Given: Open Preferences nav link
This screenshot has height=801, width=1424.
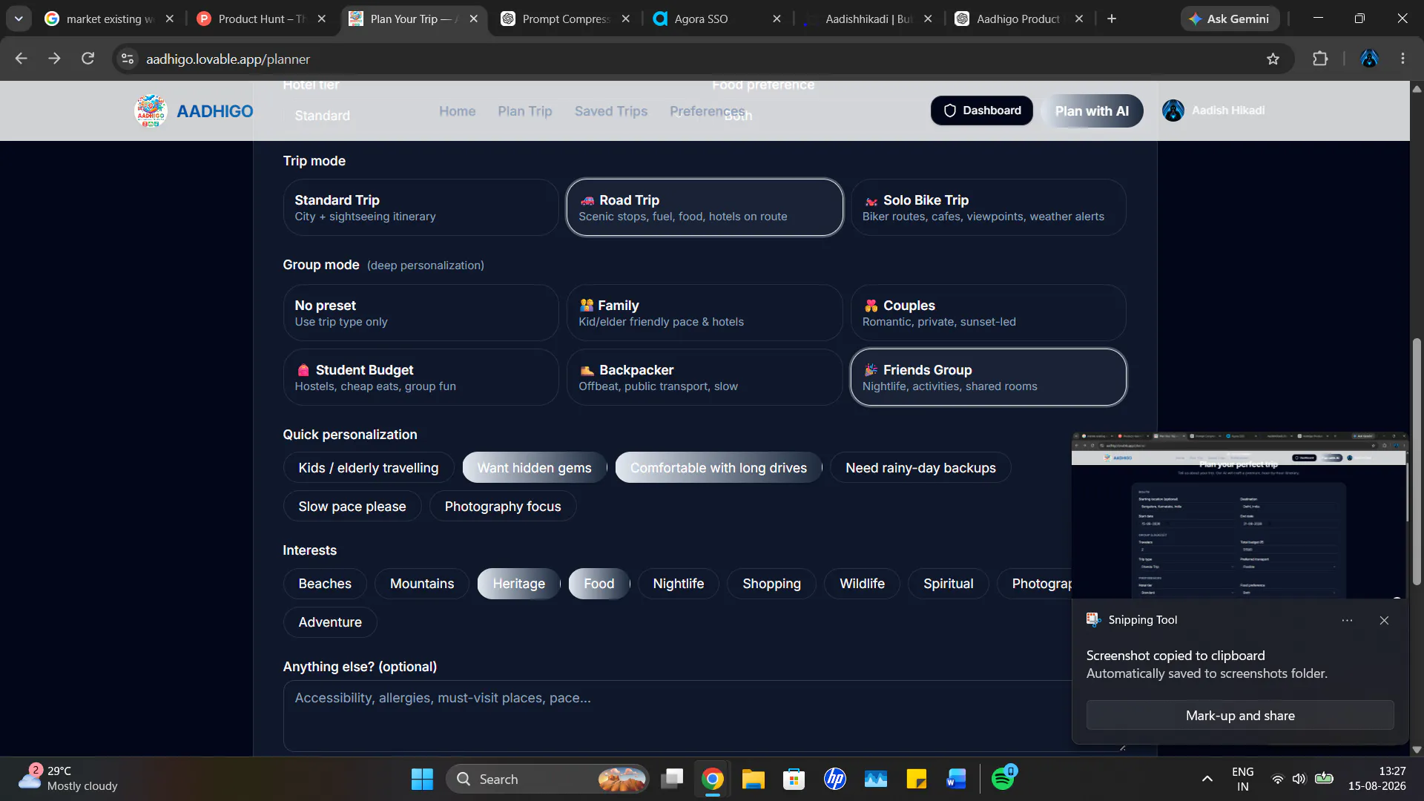Looking at the screenshot, I should (707, 111).
